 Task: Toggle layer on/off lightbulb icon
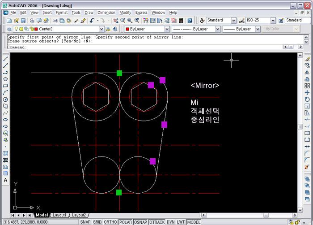(17, 29)
